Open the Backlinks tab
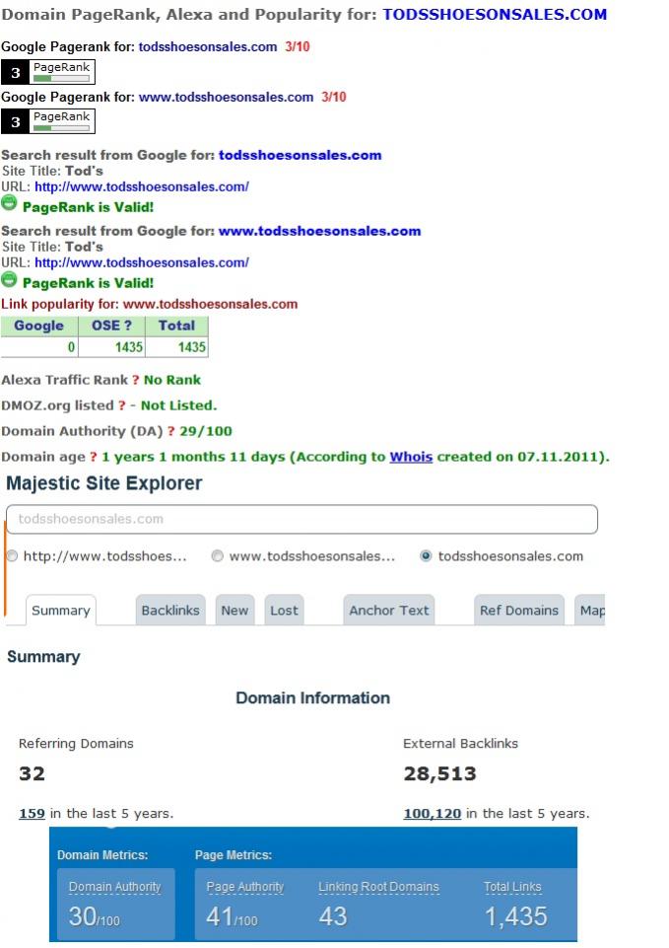This screenshot has height=948, width=669. click(170, 610)
